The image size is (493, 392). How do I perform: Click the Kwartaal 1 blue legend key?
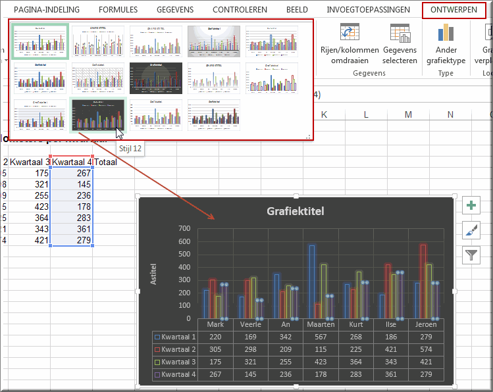tap(157, 337)
